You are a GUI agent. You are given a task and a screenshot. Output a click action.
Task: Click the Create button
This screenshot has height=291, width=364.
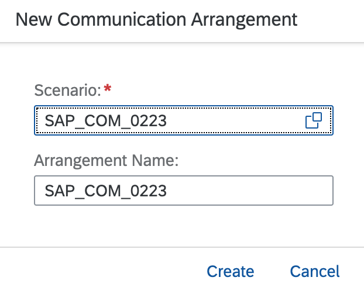pyautogui.click(x=231, y=271)
